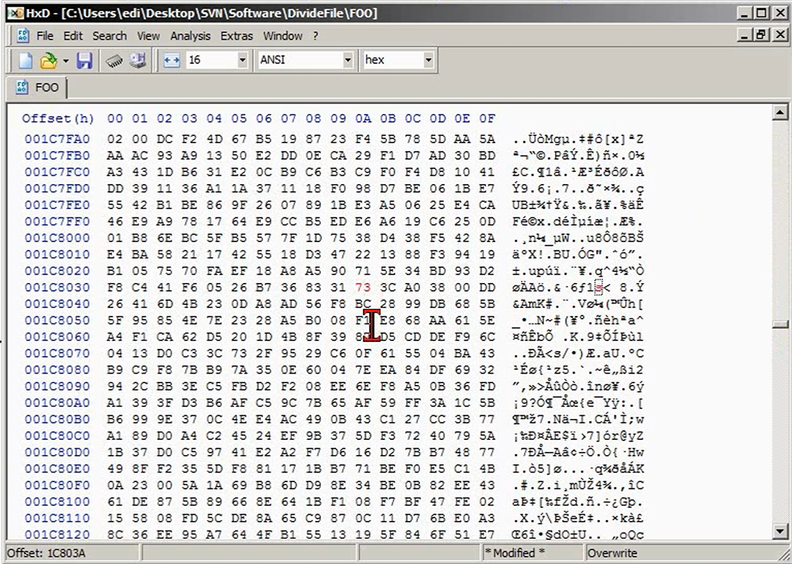Click offset label 001C8050
Viewport: 792px width, 564px height.
pyautogui.click(x=57, y=320)
